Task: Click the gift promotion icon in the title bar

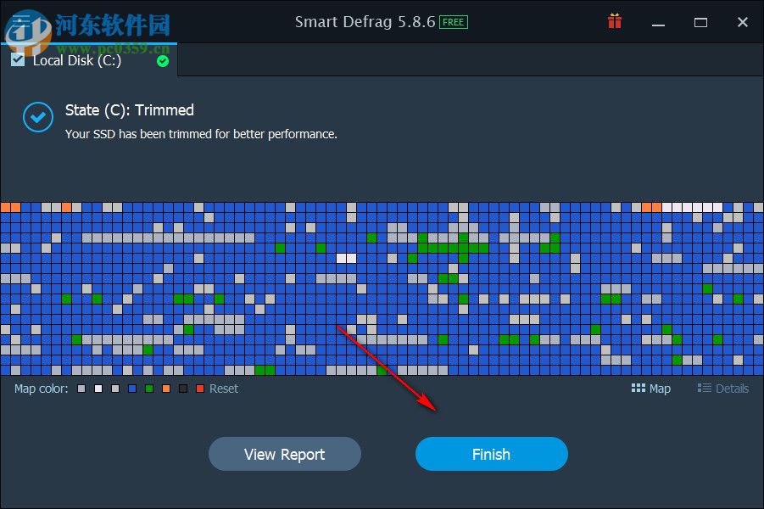Action: tap(614, 21)
